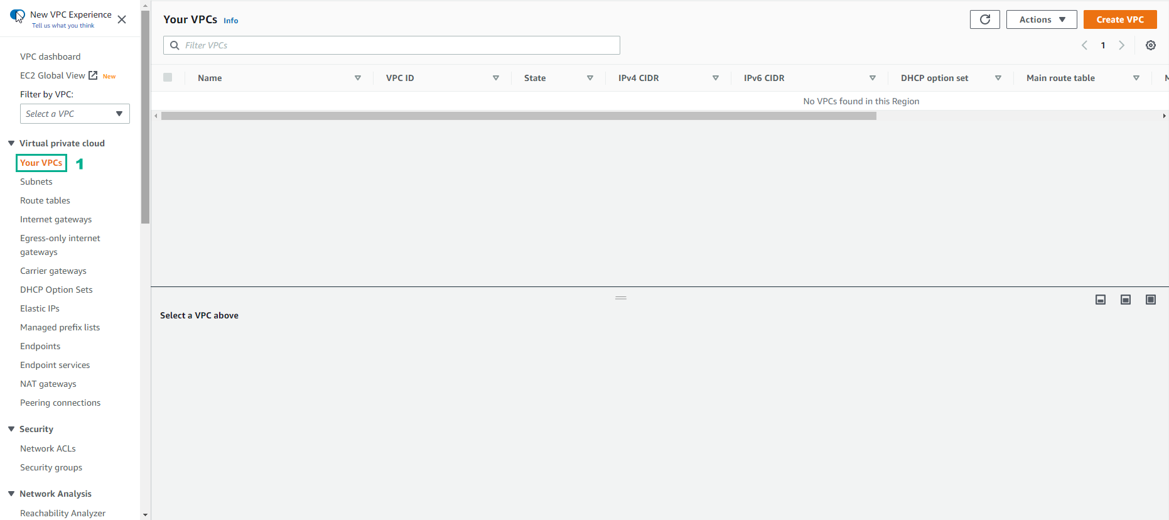Open Egress-only internet gateways
Viewport: 1169px width, 520px height.
pos(60,245)
